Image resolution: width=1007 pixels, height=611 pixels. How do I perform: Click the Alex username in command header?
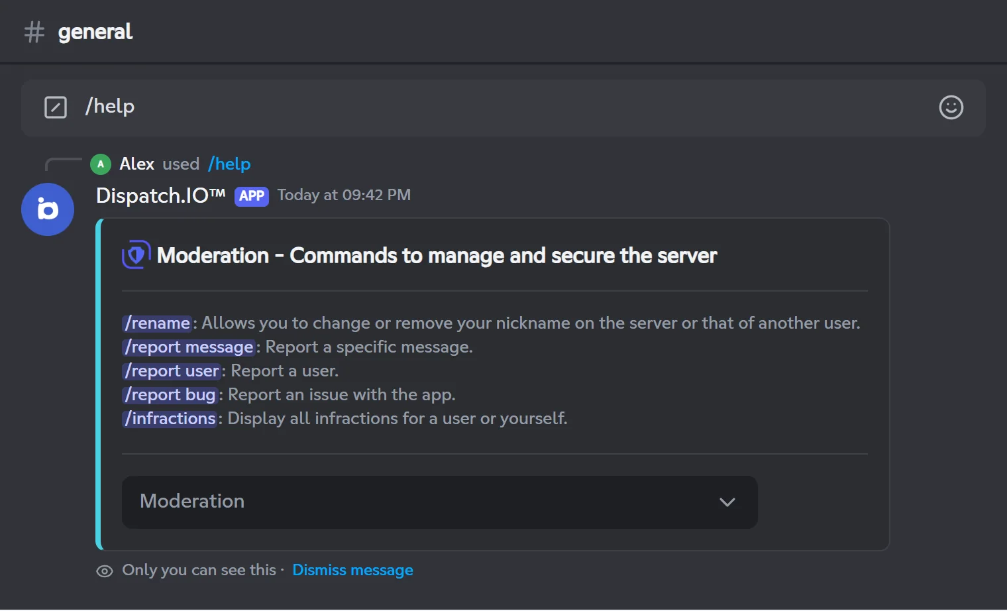pos(136,164)
